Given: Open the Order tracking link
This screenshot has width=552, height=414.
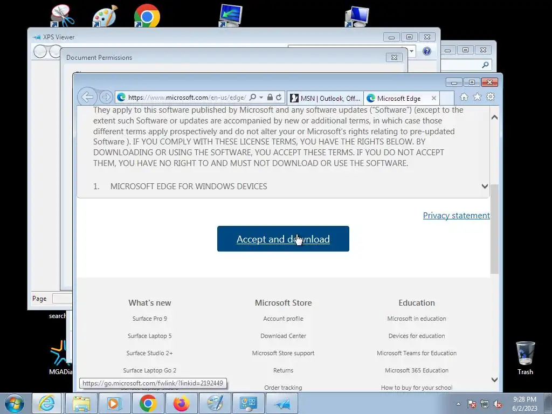Looking at the screenshot, I should point(283,388).
